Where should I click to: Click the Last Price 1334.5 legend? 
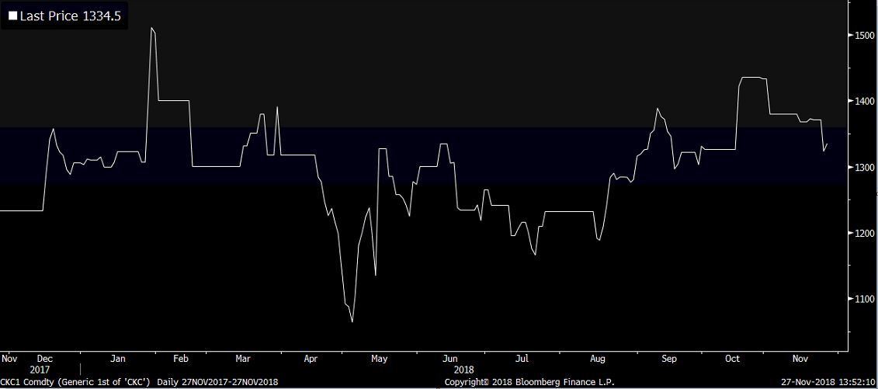[x=64, y=16]
